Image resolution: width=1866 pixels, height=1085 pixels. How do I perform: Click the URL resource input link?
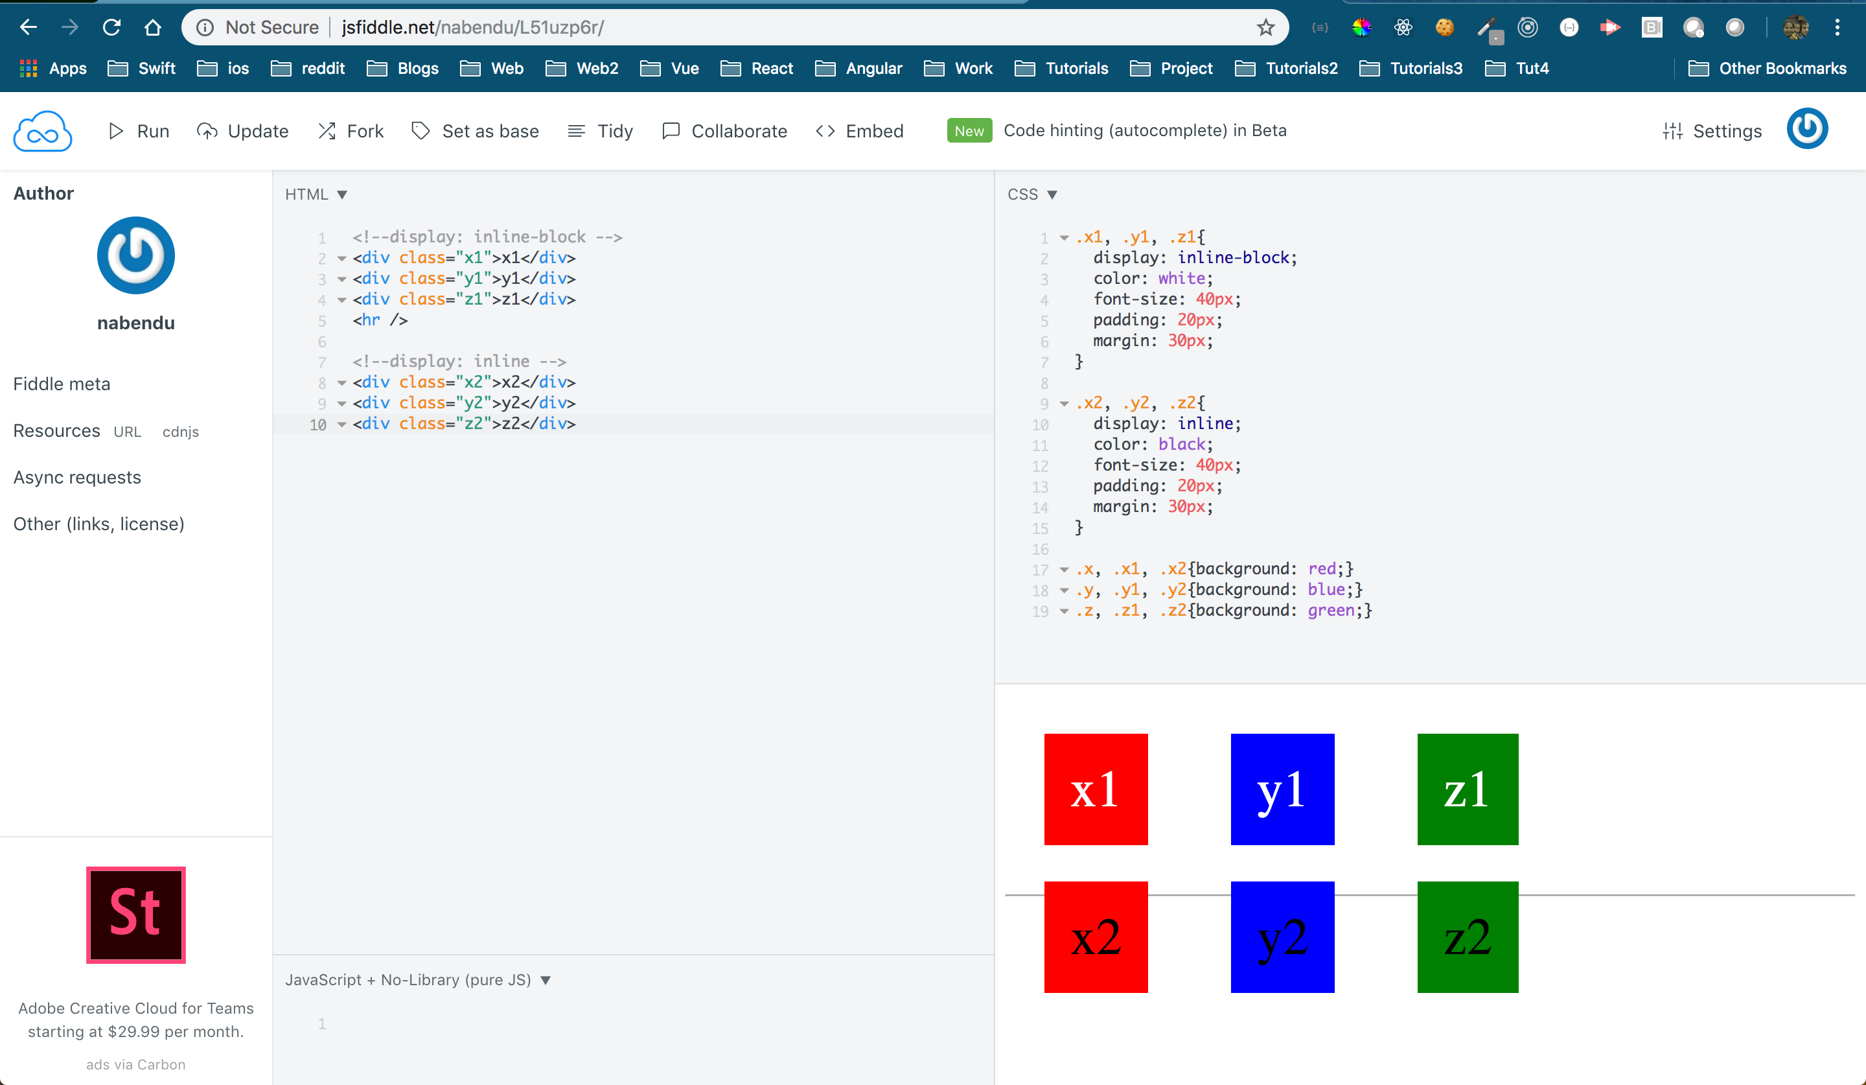(x=126, y=432)
